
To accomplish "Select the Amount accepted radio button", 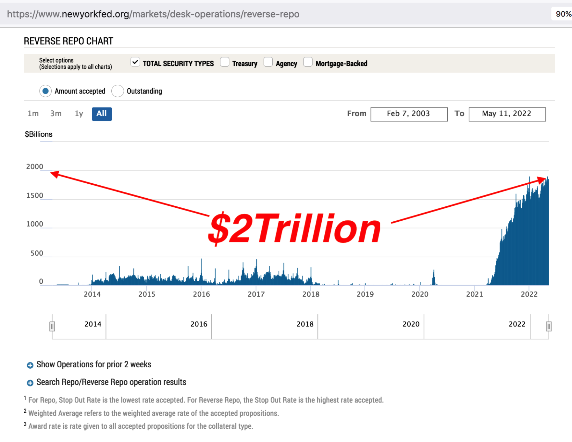I will pyautogui.click(x=45, y=91).
